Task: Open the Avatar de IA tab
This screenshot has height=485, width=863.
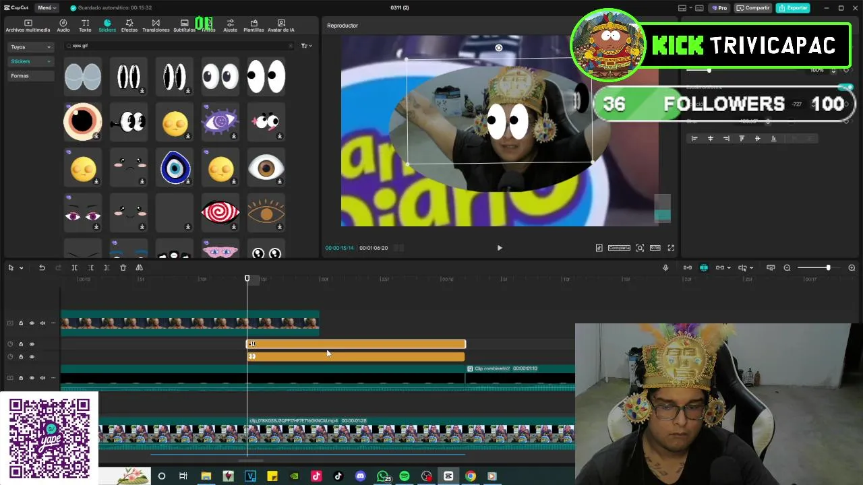Action: tap(281, 26)
